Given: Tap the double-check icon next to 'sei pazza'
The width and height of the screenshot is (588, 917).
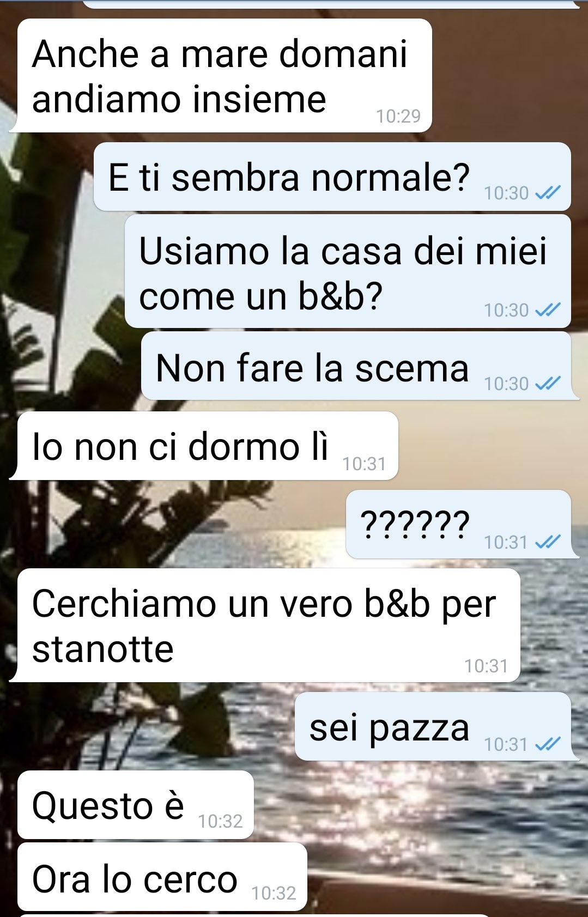Looking at the screenshot, I should (548, 744).
